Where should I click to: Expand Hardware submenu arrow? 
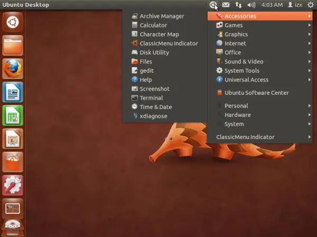tap(309, 115)
